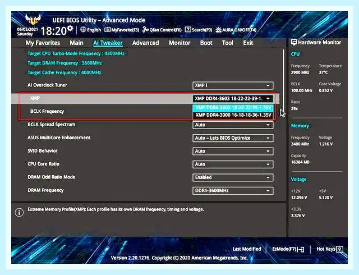Select the CPU Core Ratio label
Image resolution: width=359 pixels, height=275 pixels.
[x=43, y=164]
